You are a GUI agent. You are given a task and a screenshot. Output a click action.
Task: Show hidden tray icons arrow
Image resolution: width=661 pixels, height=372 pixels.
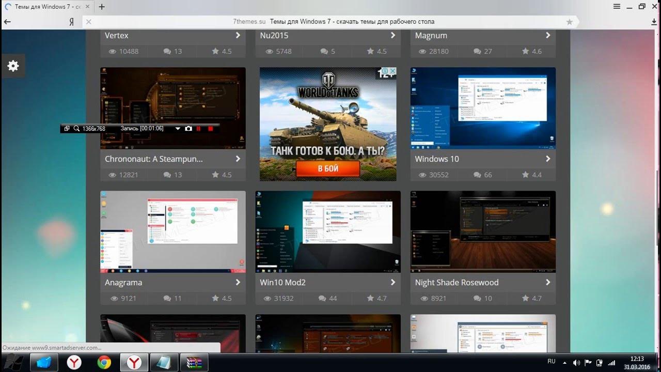pyautogui.click(x=564, y=363)
